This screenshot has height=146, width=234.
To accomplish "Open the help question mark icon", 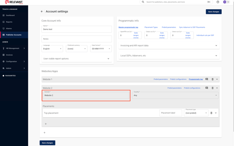I will [218, 2].
